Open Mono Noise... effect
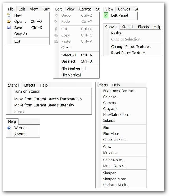This screenshot has height=196, width=169. point(114,166)
